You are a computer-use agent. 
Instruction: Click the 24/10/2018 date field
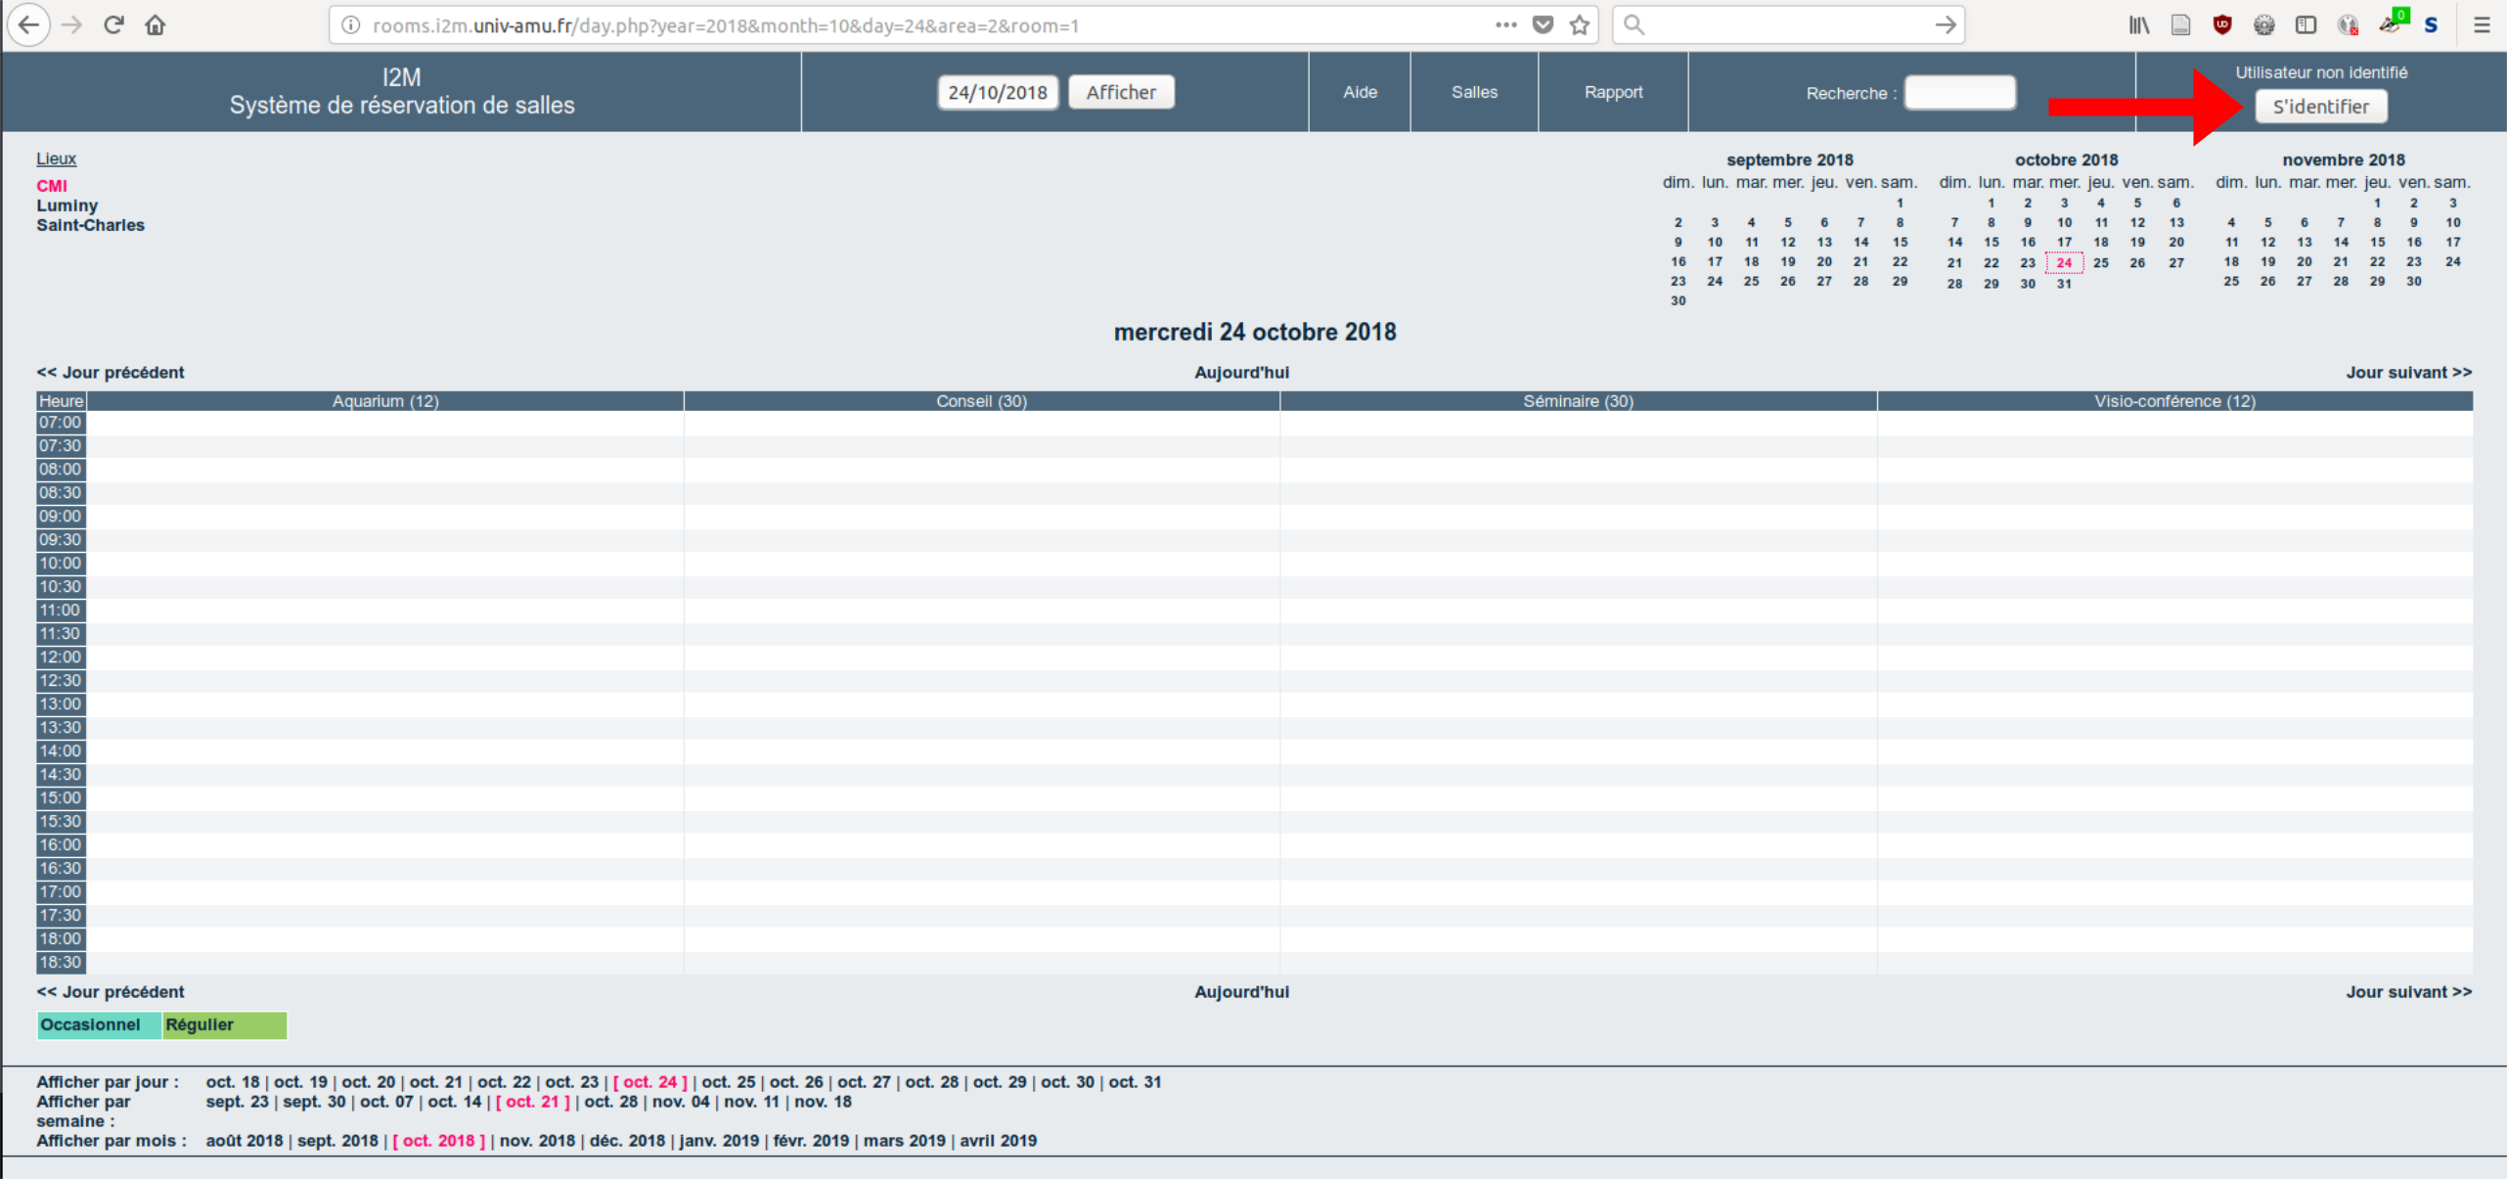point(997,93)
